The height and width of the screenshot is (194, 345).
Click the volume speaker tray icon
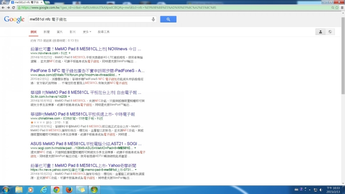coord(321,190)
